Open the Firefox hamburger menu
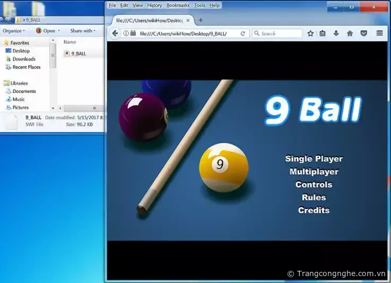 (x=379, y=33)
